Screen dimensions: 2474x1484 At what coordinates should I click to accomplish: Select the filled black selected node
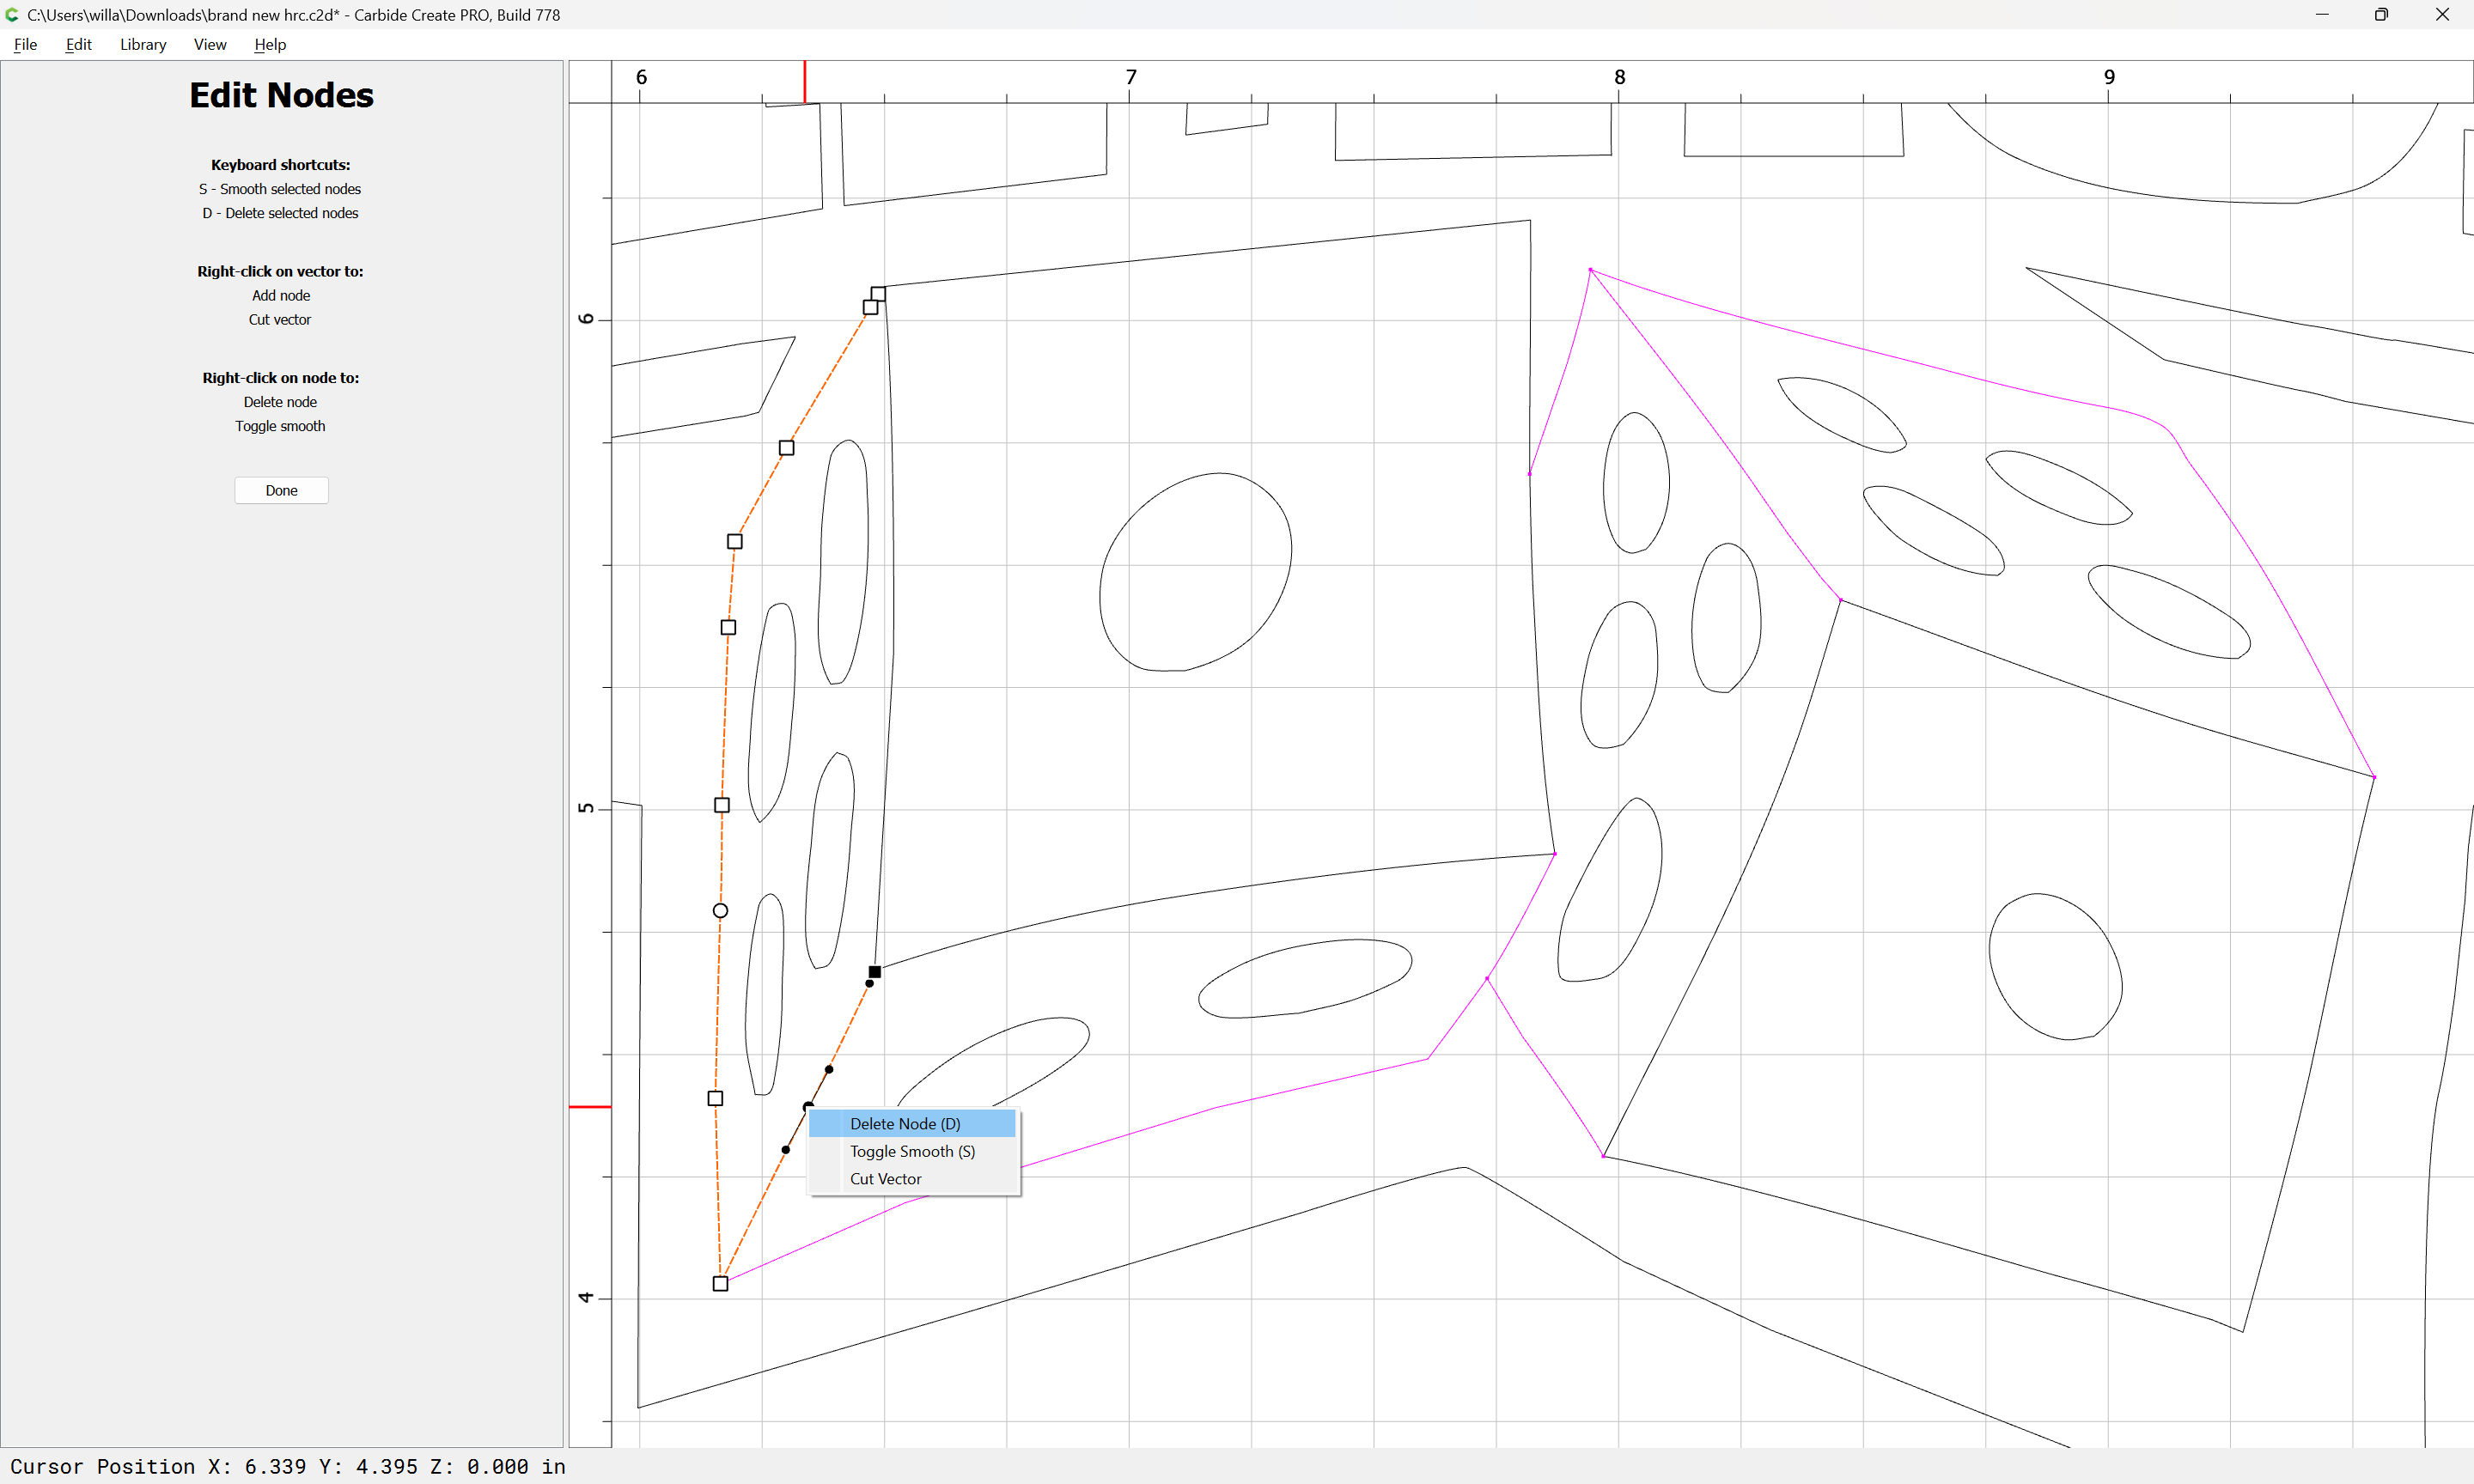click(875, 972)
